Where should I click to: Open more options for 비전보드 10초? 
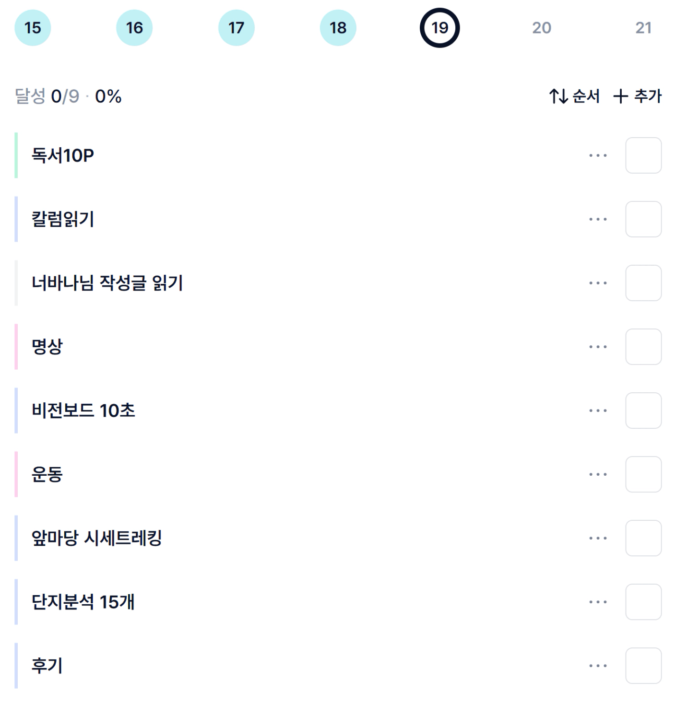click(x=598, y=411)
